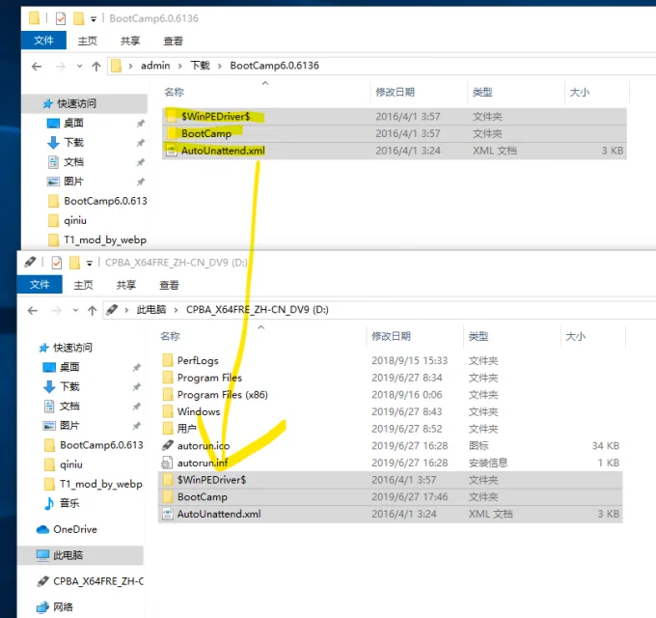This screenshot has height=618, width=656.
Task: Select AutoUnattend.xml file in upper window
Action: (x=395, y=151)
